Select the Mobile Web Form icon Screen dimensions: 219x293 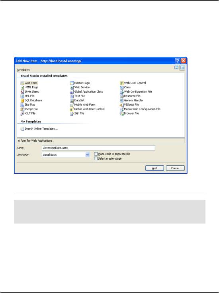point(72,105)
